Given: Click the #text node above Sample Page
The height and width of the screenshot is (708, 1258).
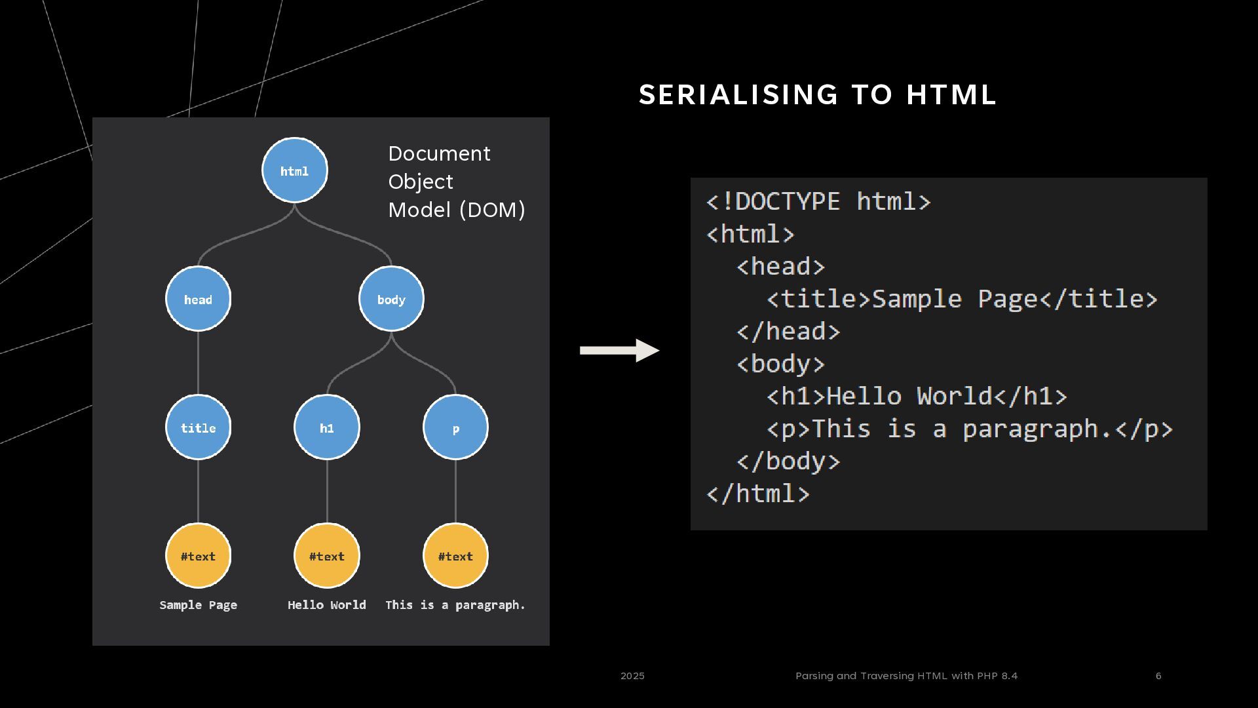Looking at the screenshot, I should (x=198, y=556).
